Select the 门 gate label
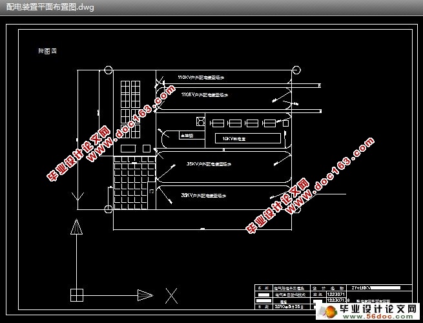This screenshot has width=423, height=323. 152,191
